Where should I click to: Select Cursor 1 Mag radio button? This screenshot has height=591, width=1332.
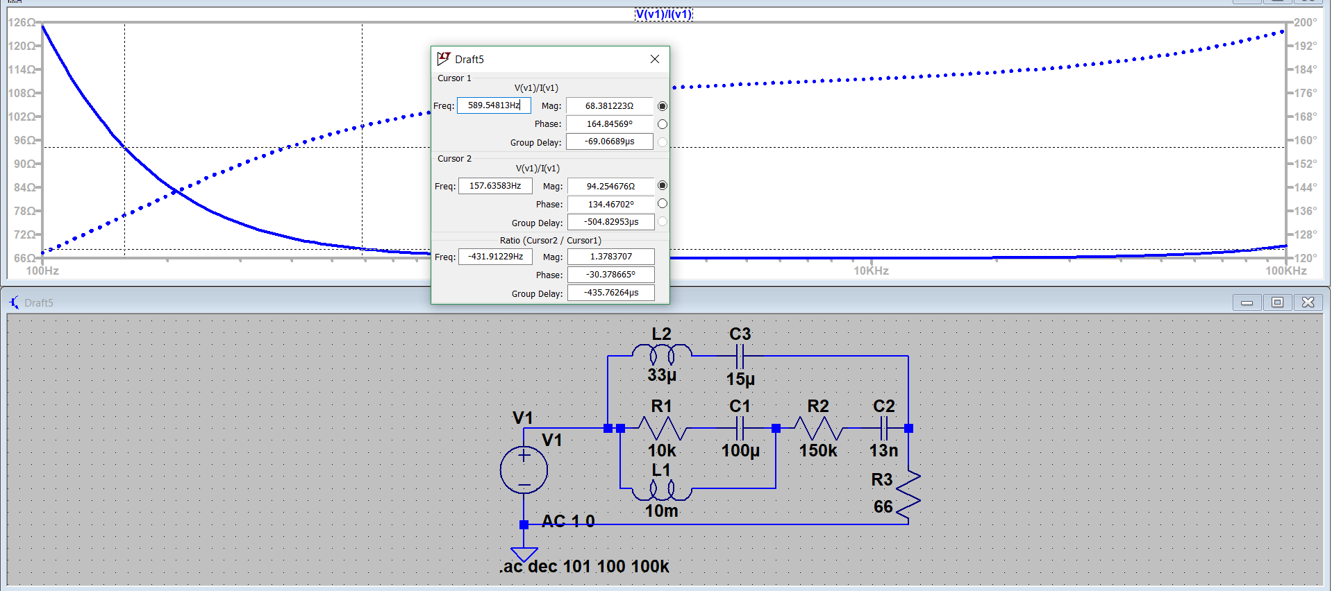(x=663, y=106)
